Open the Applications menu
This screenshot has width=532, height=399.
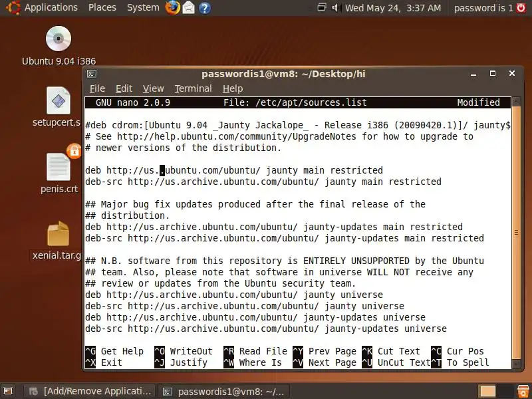pyautogui.click(x=42, y=7)
